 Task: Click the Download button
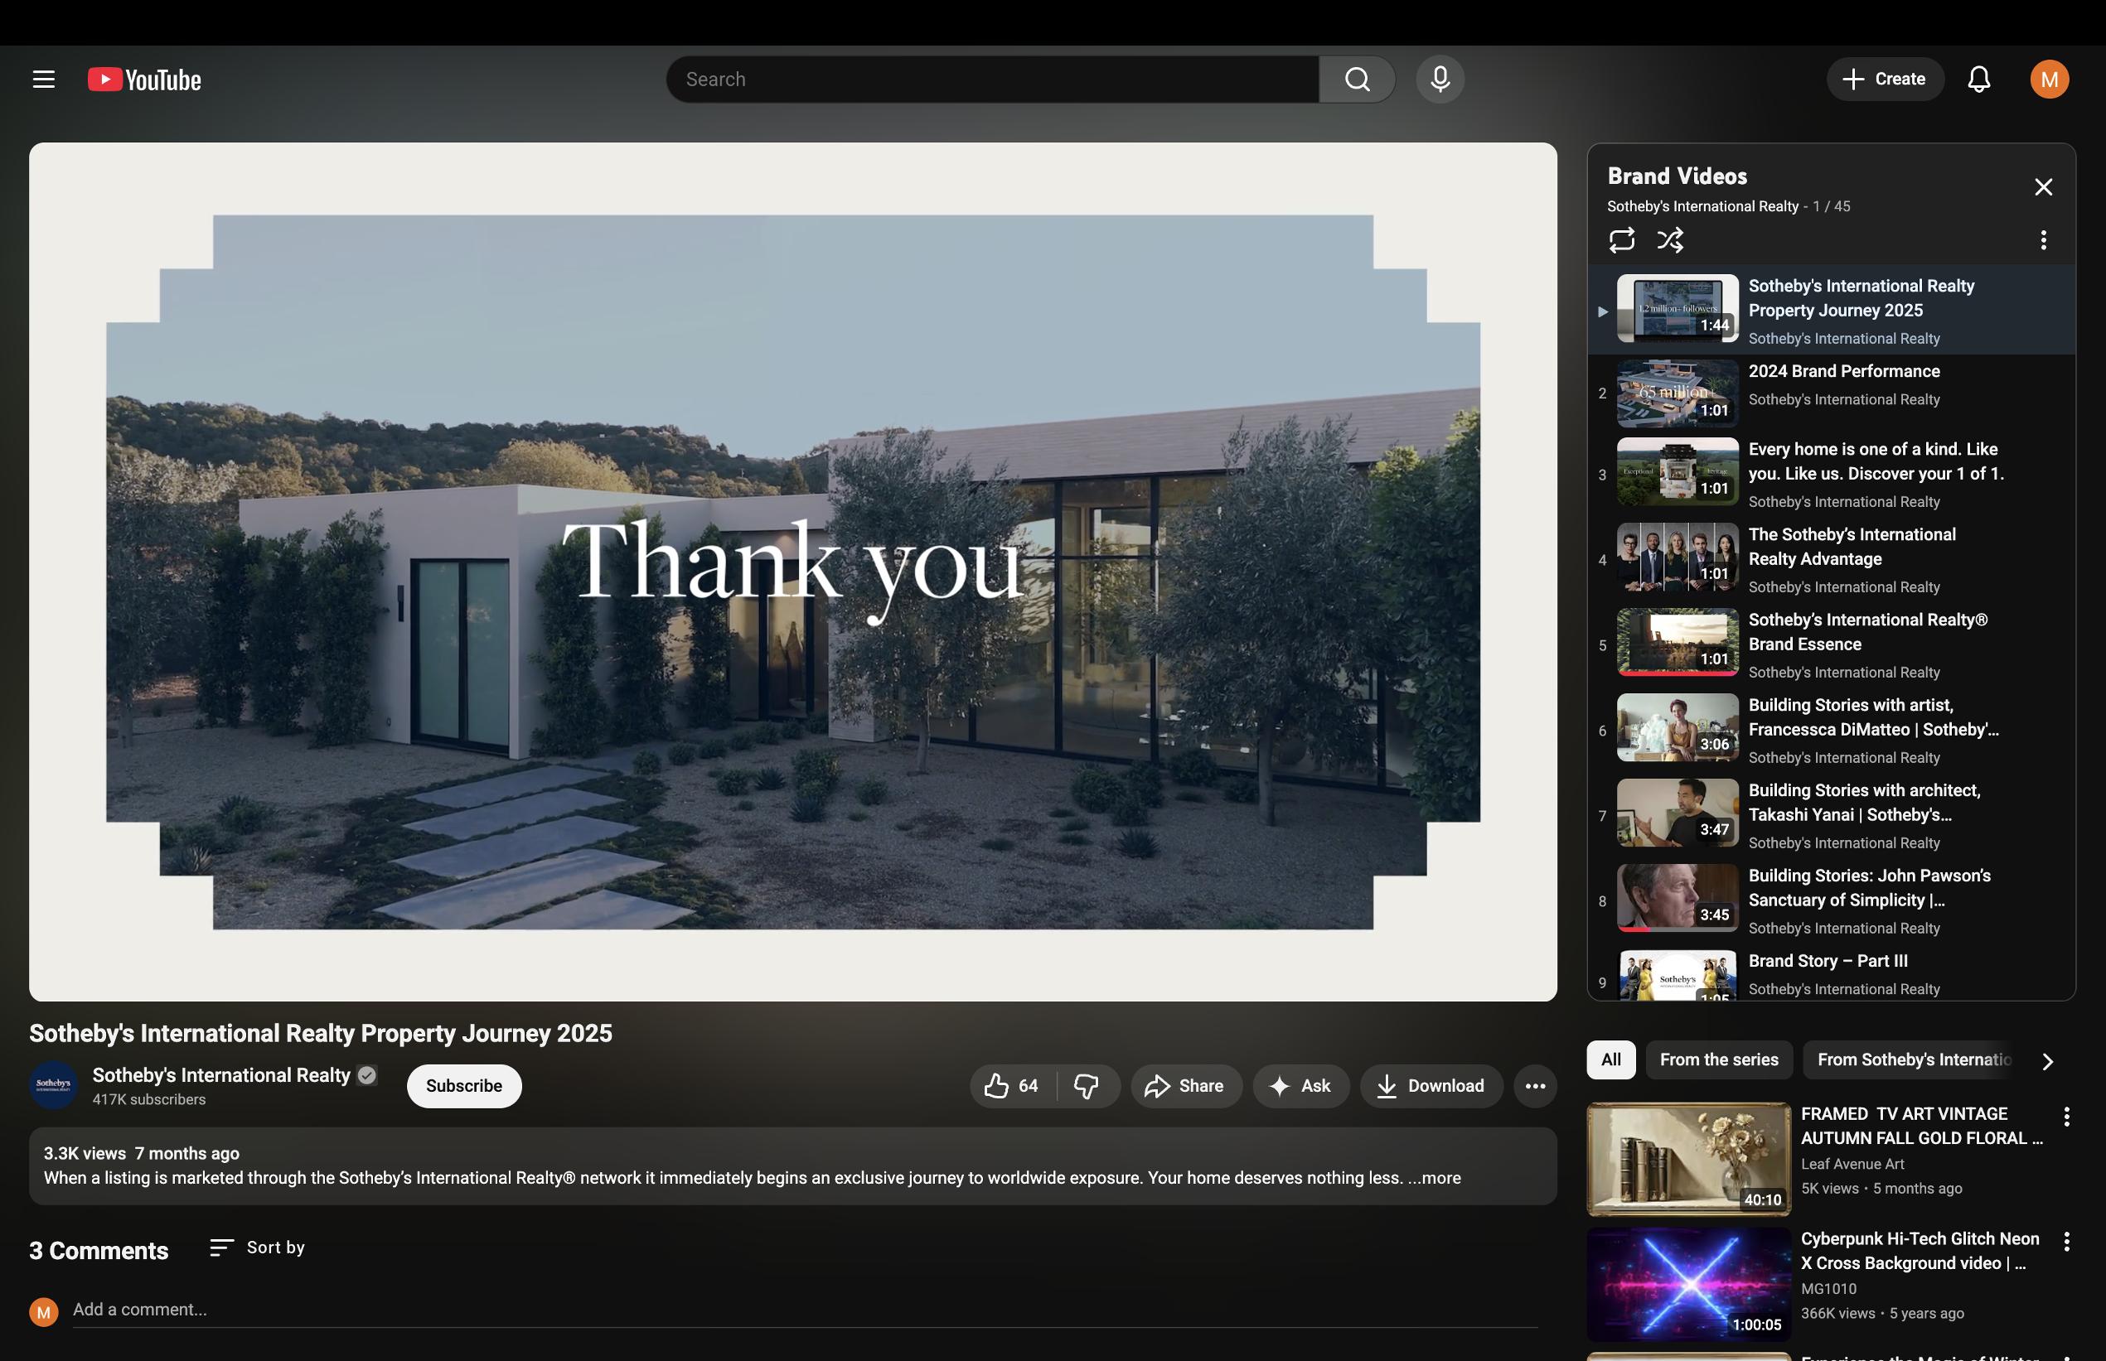tap(1431, 1085)
